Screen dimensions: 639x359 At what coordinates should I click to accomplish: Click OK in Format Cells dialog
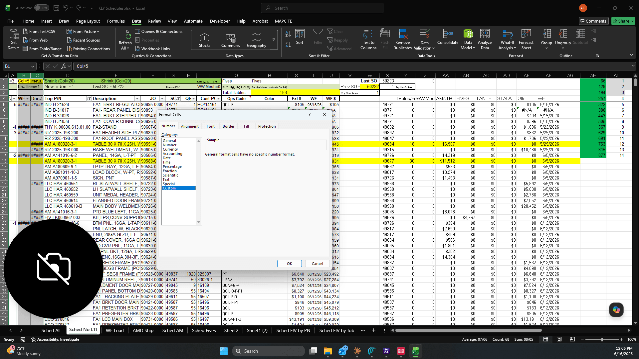[290, 264]
